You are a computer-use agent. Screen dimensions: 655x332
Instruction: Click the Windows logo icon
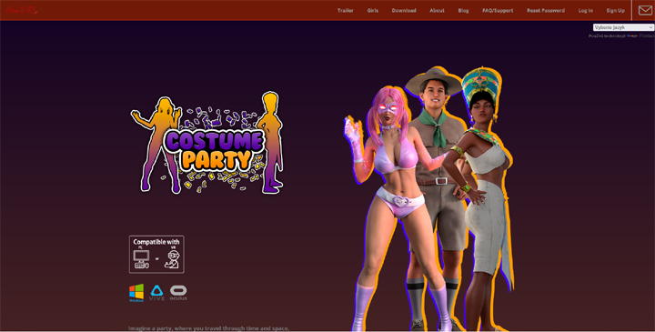136,293
